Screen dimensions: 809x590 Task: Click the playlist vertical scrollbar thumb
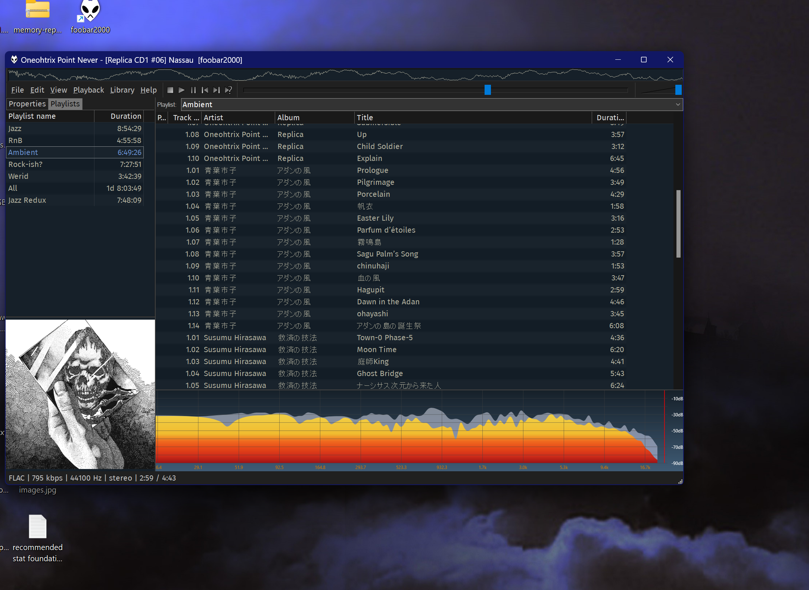click(x=678, y=224)
